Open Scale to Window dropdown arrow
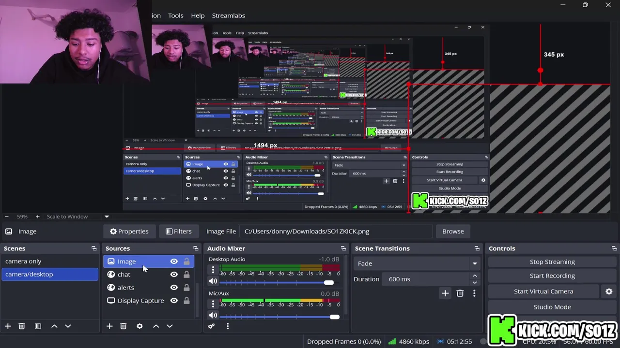The width and height of the screenshot is (620, 348). pos(107,217)
